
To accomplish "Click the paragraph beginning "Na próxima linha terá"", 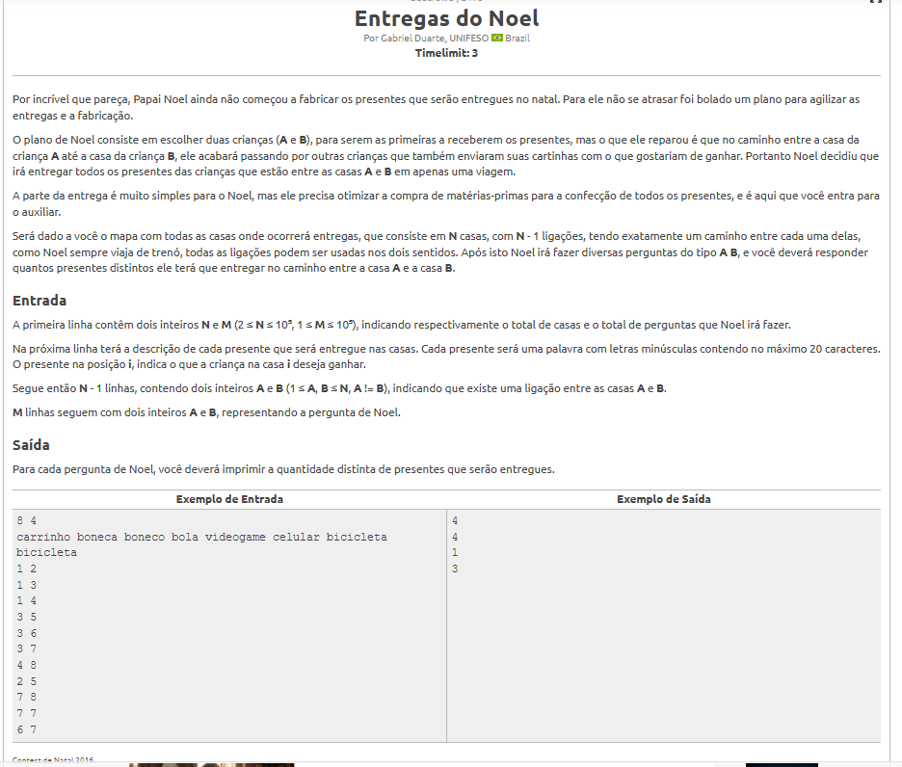I will [x=446, y=357].
